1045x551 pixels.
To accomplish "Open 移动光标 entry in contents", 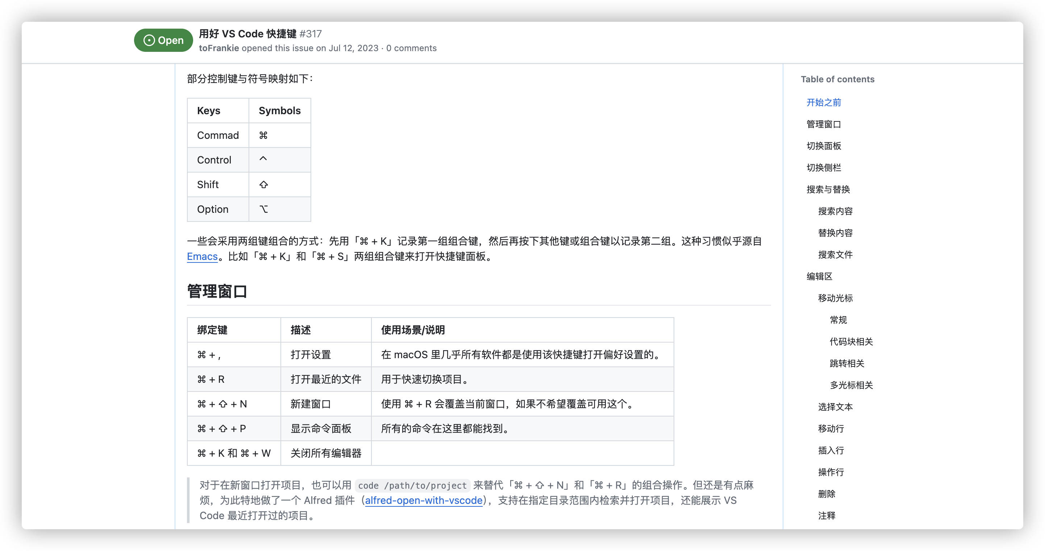I will 835,298.
